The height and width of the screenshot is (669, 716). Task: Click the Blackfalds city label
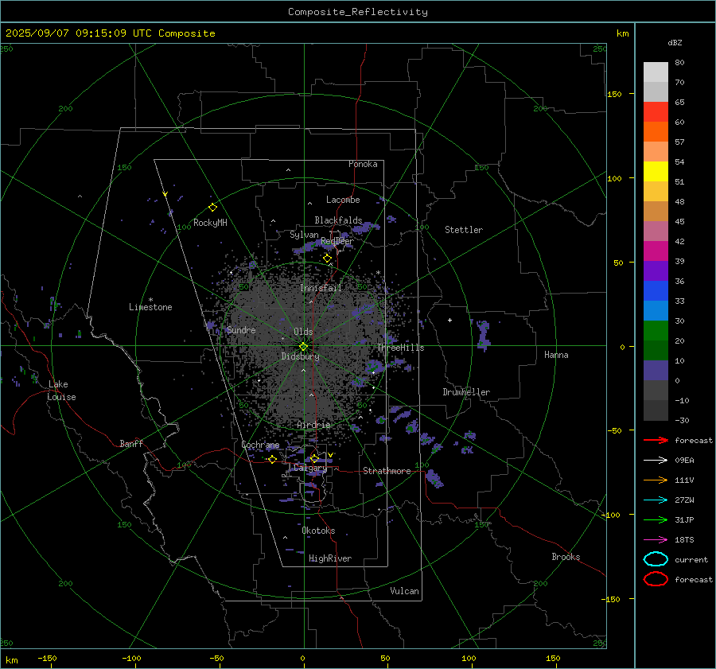pos(338,220)
